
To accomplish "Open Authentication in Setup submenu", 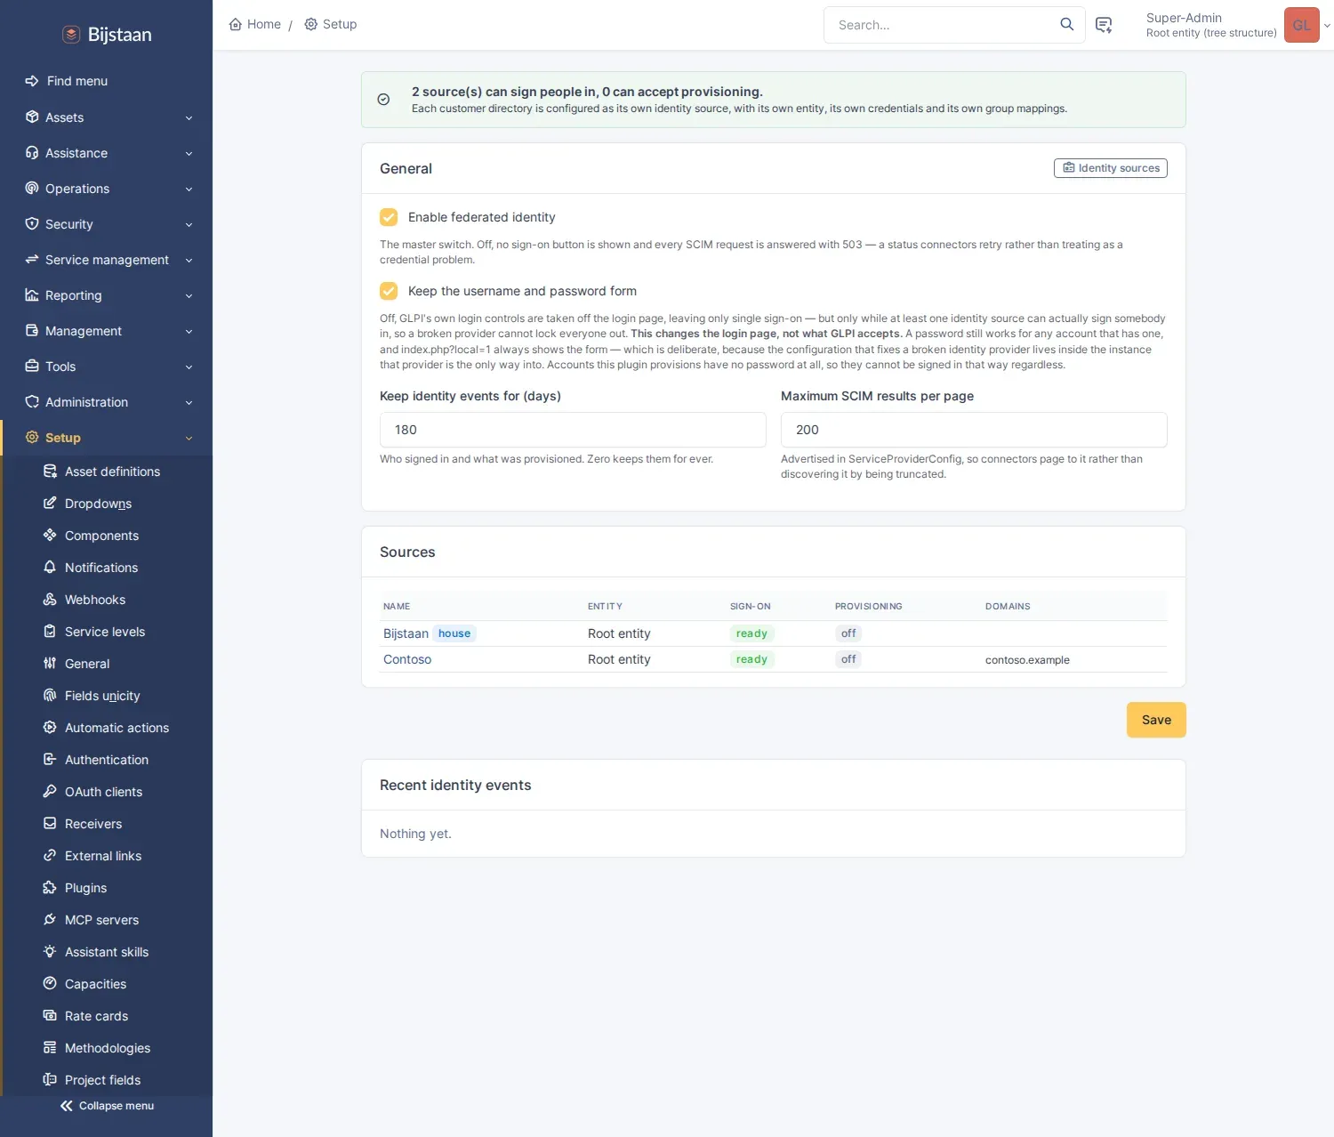I will click(107, 760).
